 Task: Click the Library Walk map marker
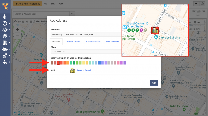tap(41, 55)
